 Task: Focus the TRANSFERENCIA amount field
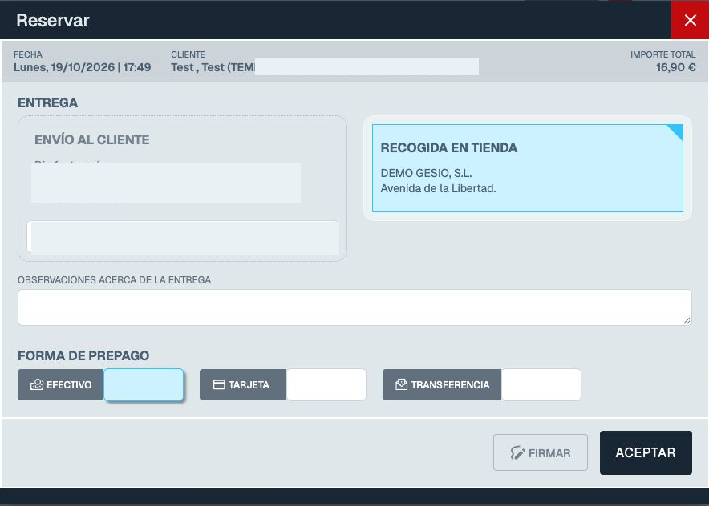point(541,384)
